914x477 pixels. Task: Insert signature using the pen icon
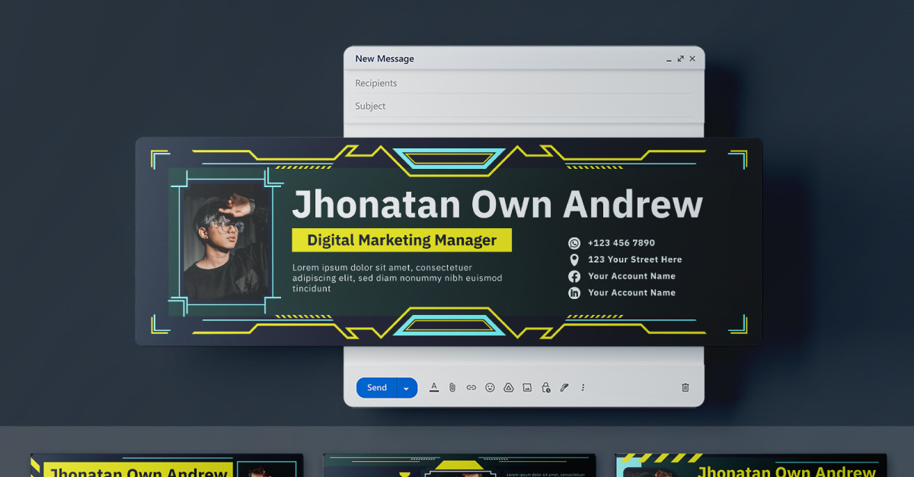[x=564, y=387]
